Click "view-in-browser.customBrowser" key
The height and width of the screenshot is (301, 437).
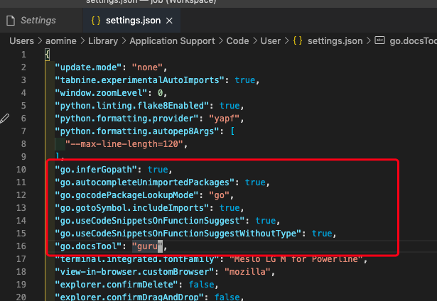tap(134, 272)
